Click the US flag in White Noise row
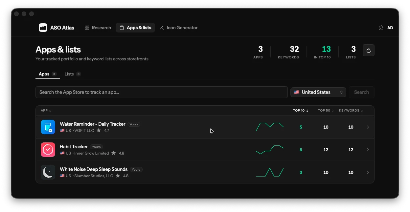 (x=62, y=176)
